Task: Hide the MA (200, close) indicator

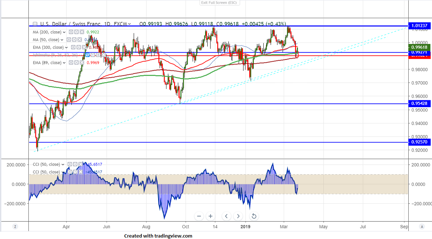Action: tap(71, 32)
